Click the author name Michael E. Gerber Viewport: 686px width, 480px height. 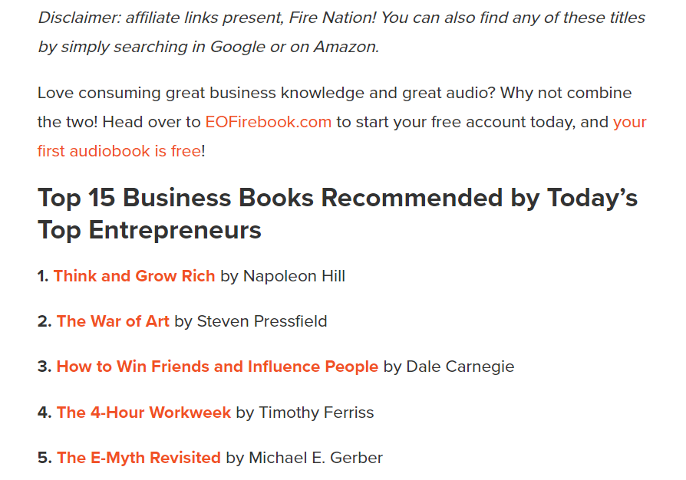tap(316, 458)
